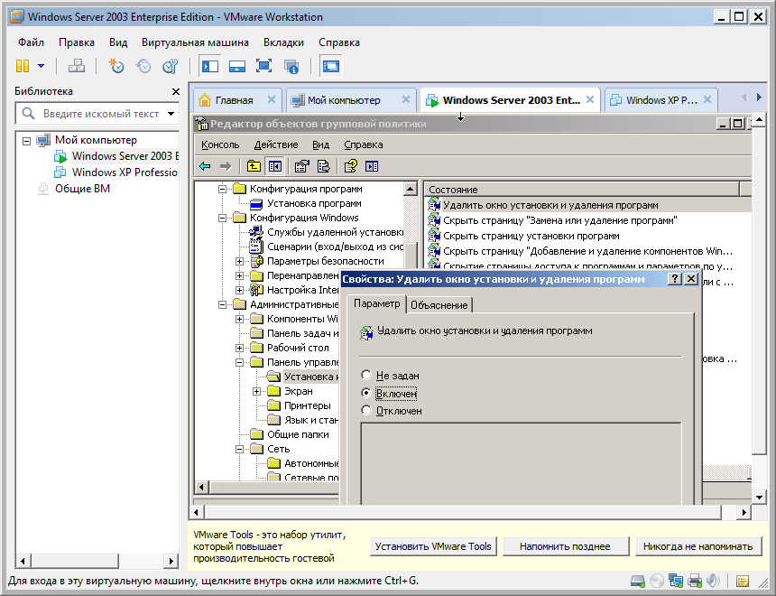
Task: Select the 'Включен' radio button
Action: [x=366, y=393]
